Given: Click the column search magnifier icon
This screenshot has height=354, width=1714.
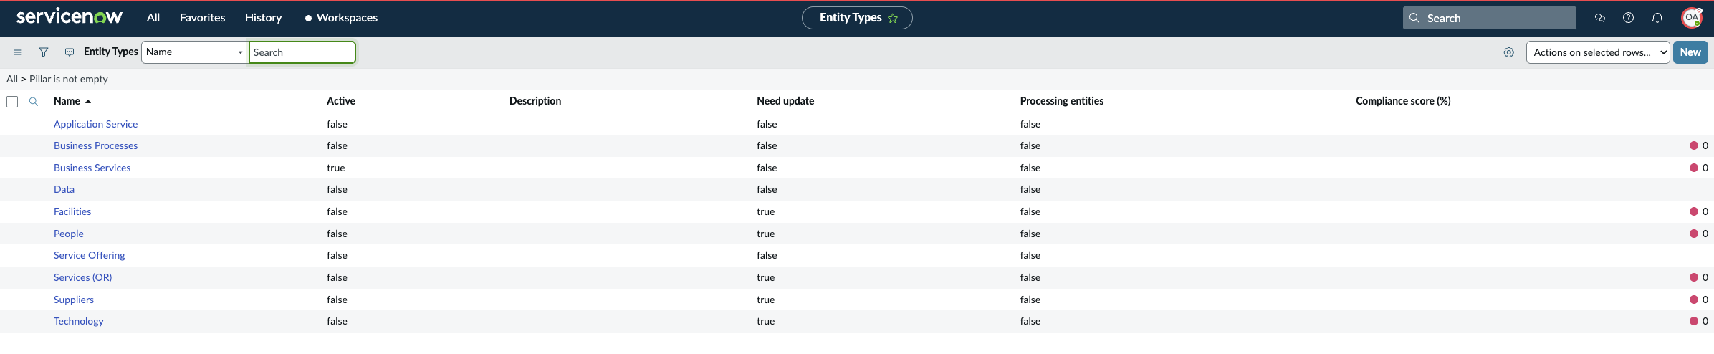Looking at the screenshot, I should 34,102.
